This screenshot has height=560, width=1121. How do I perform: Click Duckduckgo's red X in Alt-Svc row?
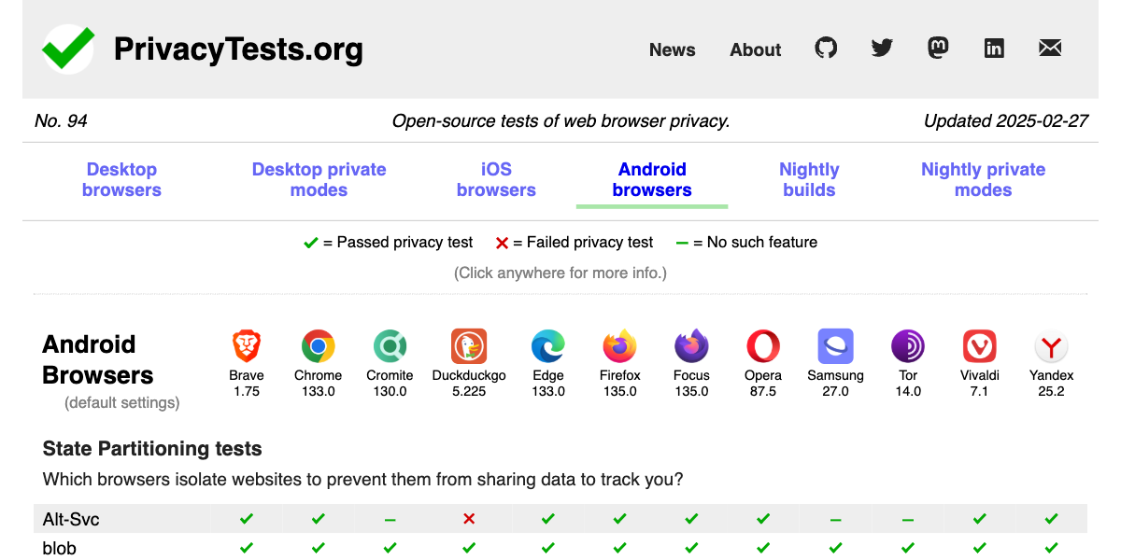pos(469,518)
